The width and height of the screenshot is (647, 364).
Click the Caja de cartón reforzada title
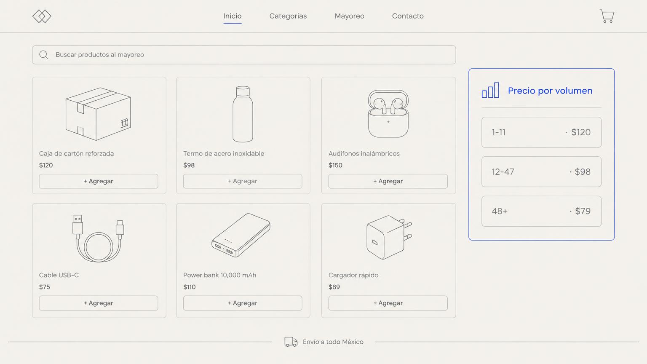coord(76,154)
